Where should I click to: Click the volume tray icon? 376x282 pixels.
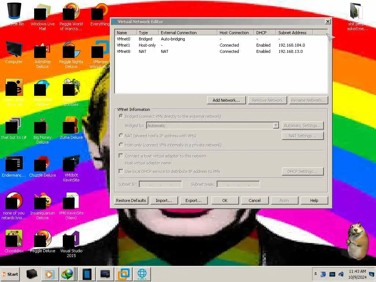[x=341, y=274]
